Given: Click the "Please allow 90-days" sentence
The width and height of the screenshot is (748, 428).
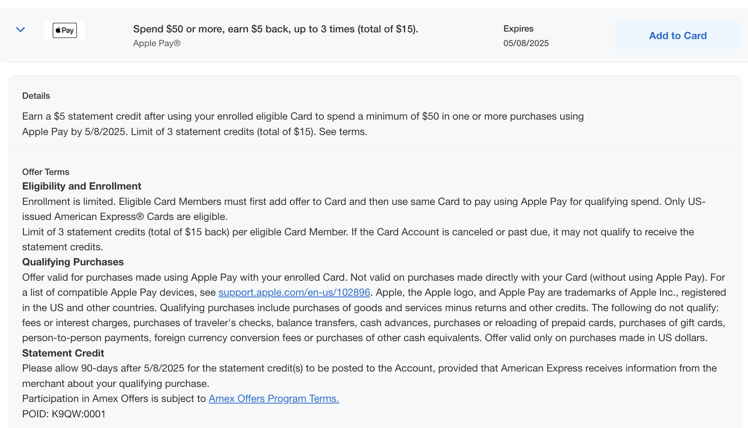Looking at the screenshot, I should (x=369, y=368).
